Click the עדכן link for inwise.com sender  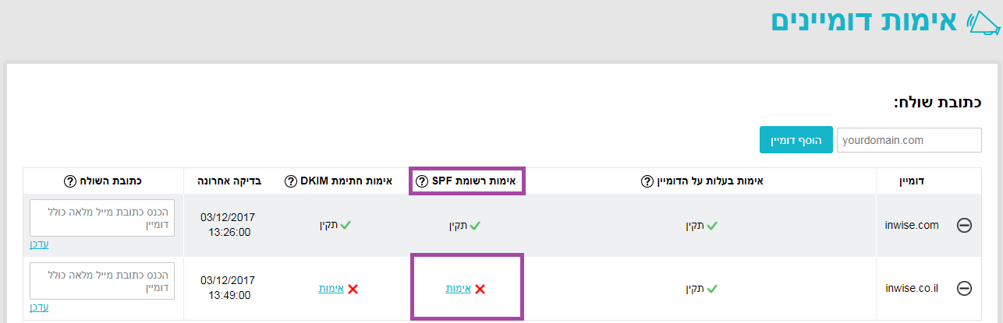pyautogui.click(x=39, y=244)
